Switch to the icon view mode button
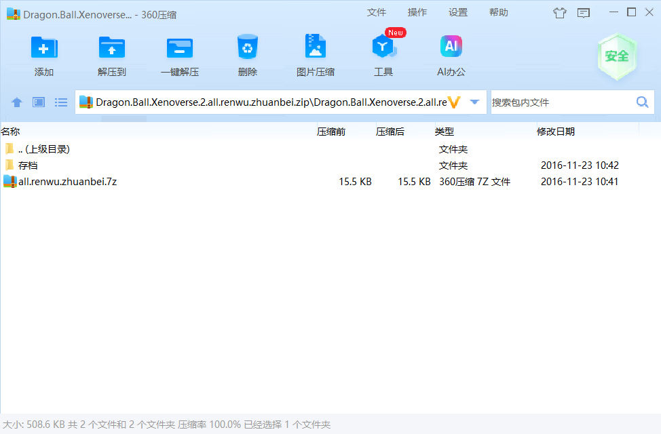The width and height of the screenshot is (661, 434). tap(39, 102)
